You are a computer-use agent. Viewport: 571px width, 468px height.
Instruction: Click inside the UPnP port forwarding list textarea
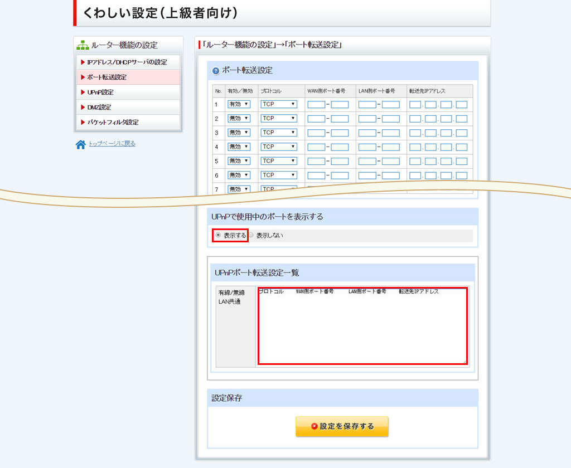pyautogui.click(x=362, y=329)
